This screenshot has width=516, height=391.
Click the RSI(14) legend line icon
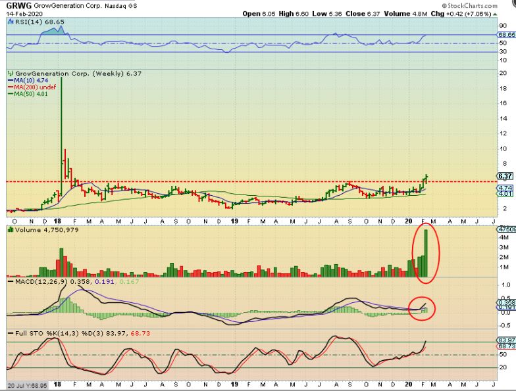(x=10, y=22)
